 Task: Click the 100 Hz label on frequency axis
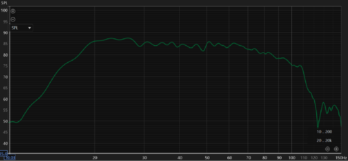[292, 158]
